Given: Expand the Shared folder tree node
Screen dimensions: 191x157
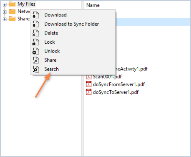Looking at the screenshot, I should [x=5, y=19].
